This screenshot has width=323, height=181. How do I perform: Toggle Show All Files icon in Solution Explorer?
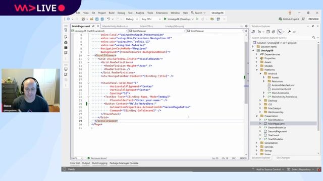pyautogui.click(x=274, y=32)
